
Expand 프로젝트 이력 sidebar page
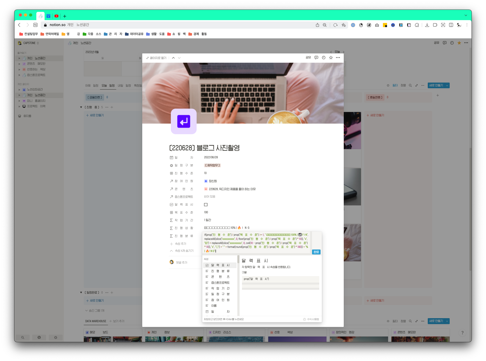pyautogui.click(x=19, y=106)
